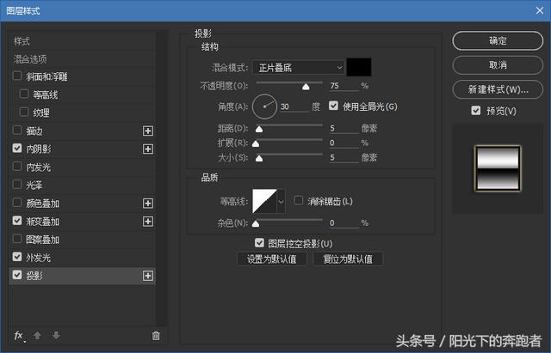The image size is (551, 353).
Task: Click the 扩展 value field
Action: [x=344, y=143]
